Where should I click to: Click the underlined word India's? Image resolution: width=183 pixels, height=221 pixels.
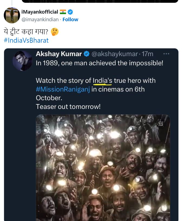pyautogui.click(x=102, y=81)
